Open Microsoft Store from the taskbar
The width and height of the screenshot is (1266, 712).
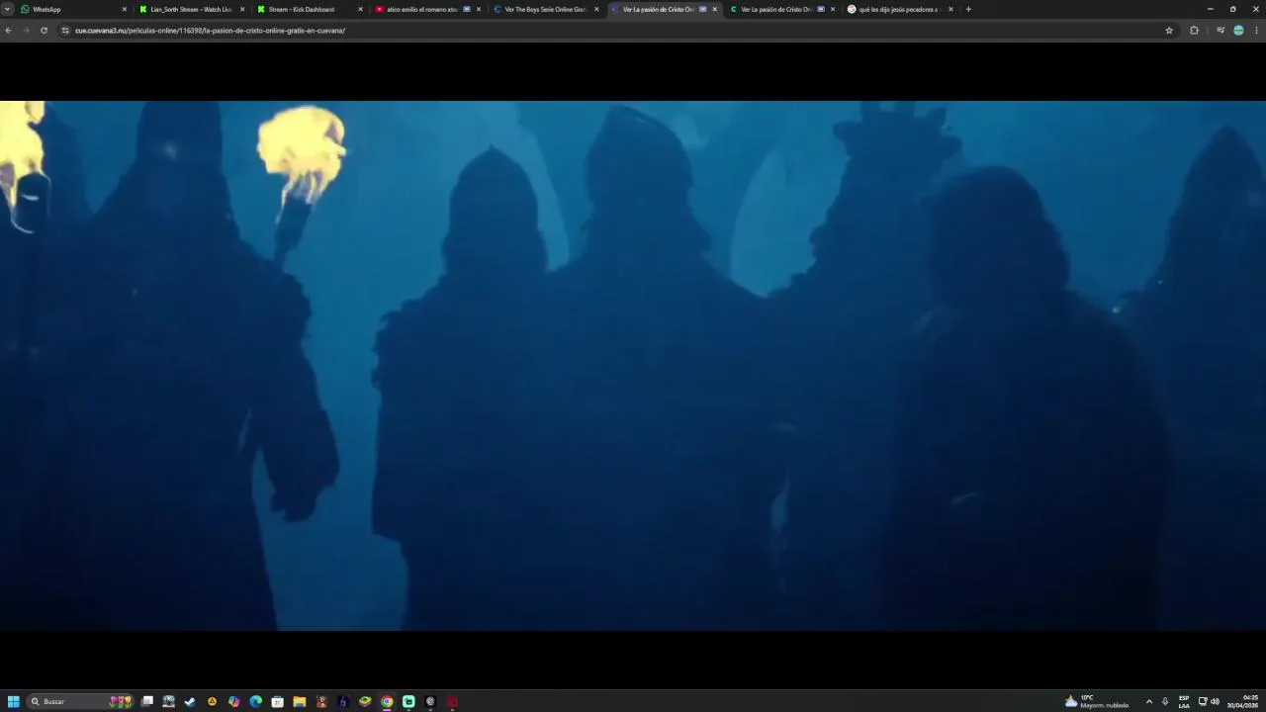278,701
